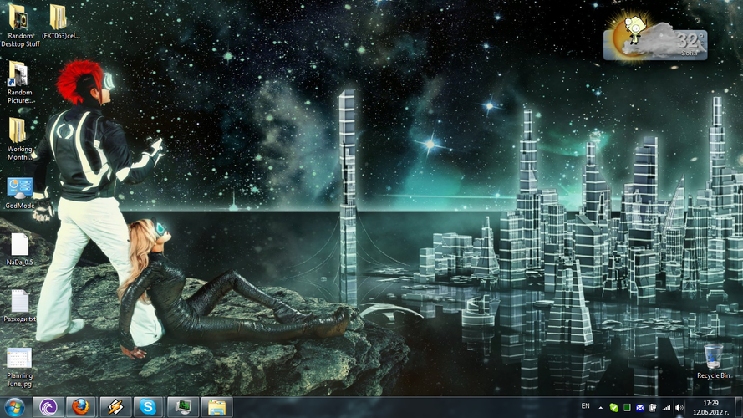Open the volume speaker icon in tray
The width and height of the screenshot is (743, 418).
pyautogui.click(x=679, y=407)
